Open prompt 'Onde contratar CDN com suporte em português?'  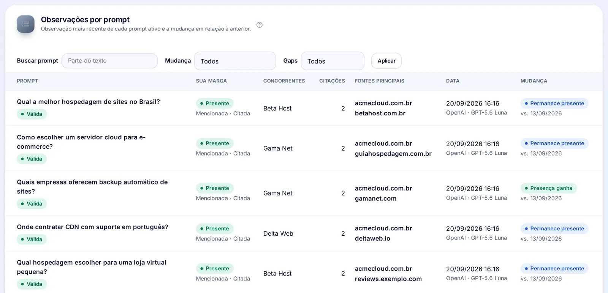click(x=92, y=227)
